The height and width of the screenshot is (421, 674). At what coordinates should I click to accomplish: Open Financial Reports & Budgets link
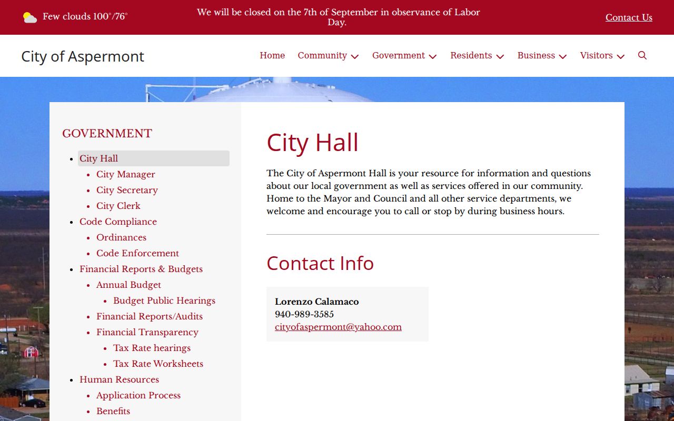tap(141, 269)
